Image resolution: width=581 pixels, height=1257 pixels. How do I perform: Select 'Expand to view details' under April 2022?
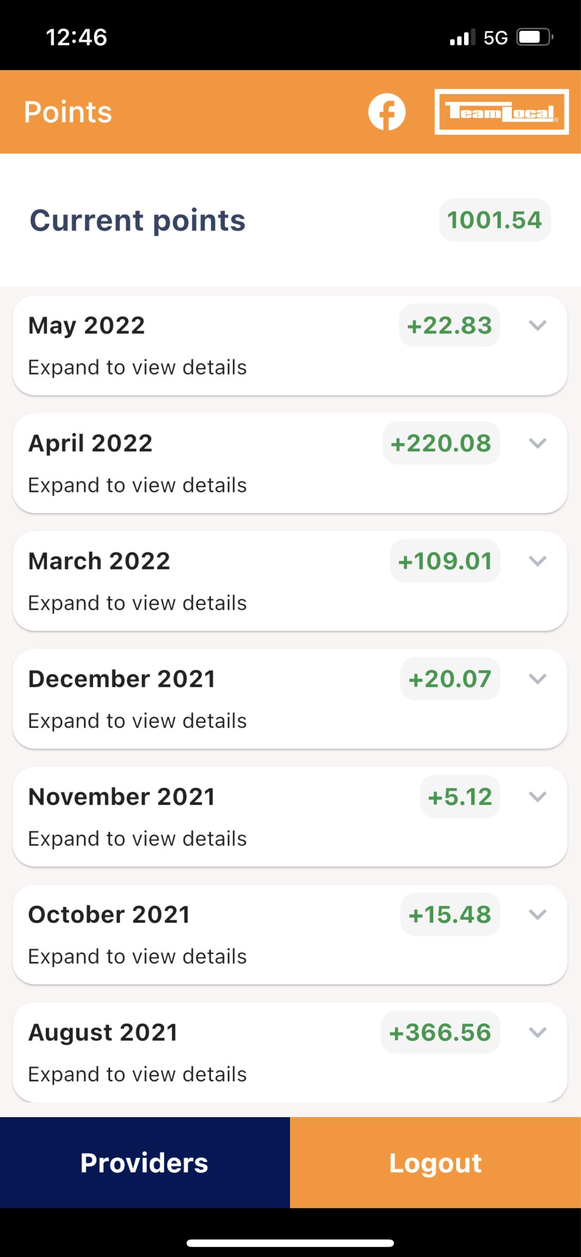[x=137, y=485]
